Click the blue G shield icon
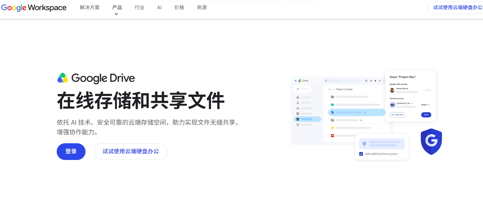The height and width of the screenshot is (217, 483). tap(431, 141)
